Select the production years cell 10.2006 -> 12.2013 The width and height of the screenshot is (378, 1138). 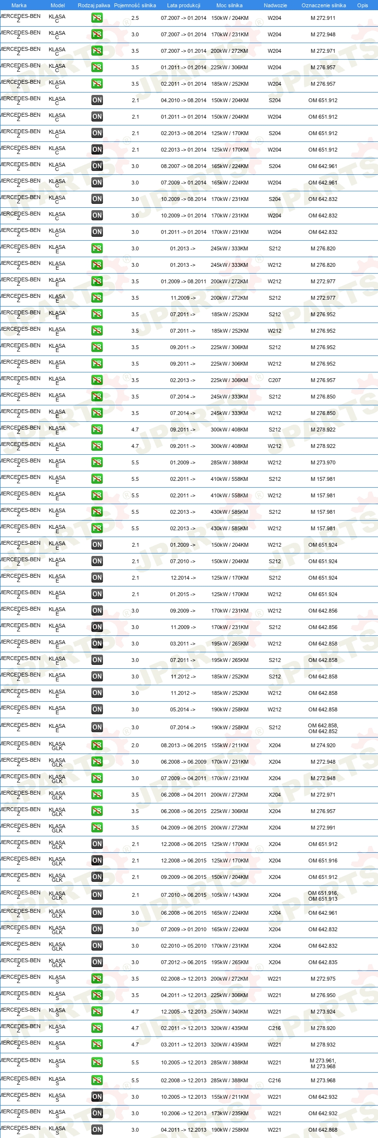point(184,1113)
